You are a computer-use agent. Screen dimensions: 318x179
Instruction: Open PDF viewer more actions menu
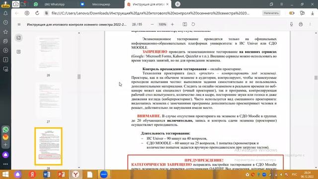pos(310,24)
